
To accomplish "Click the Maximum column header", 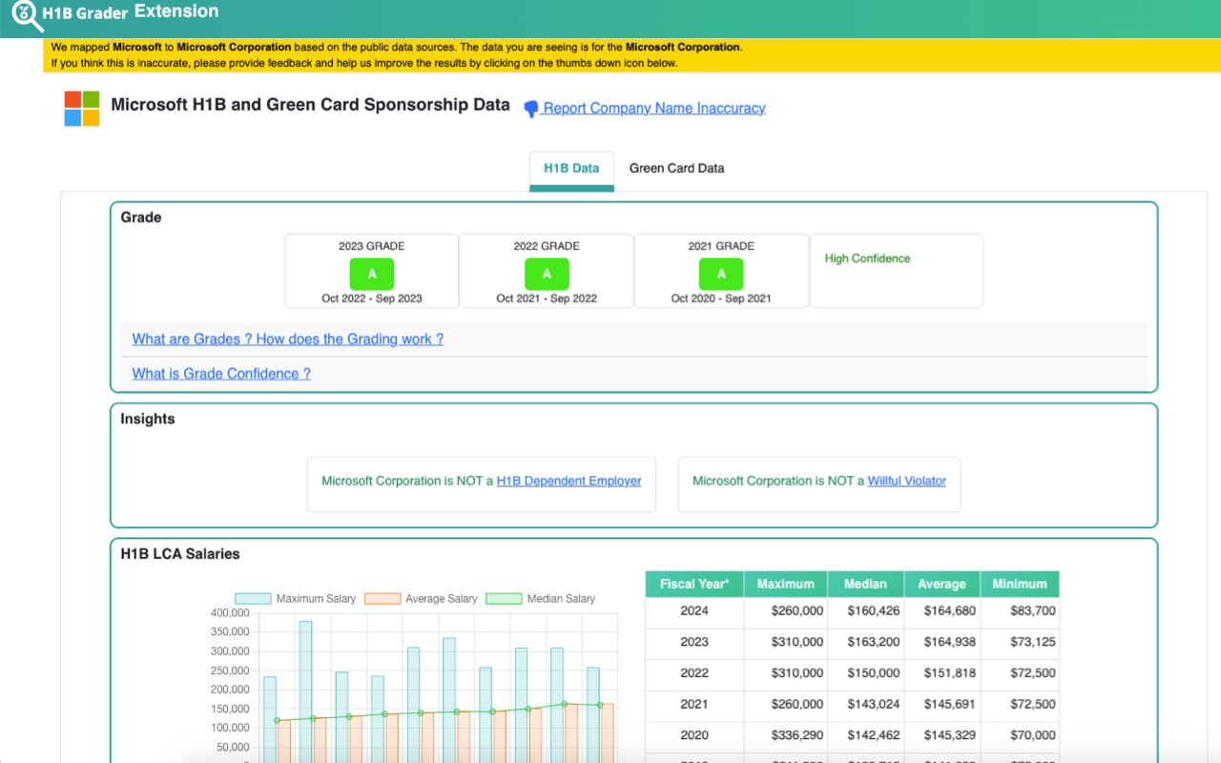I will [x=786, y=585].
